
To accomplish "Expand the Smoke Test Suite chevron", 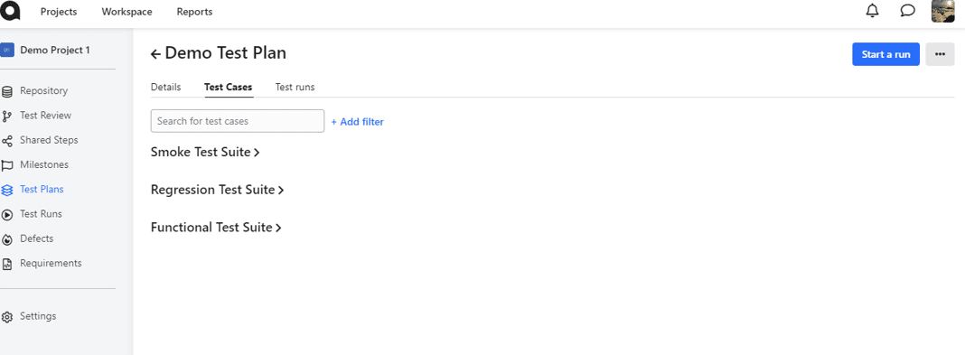I will click(257, 153).
